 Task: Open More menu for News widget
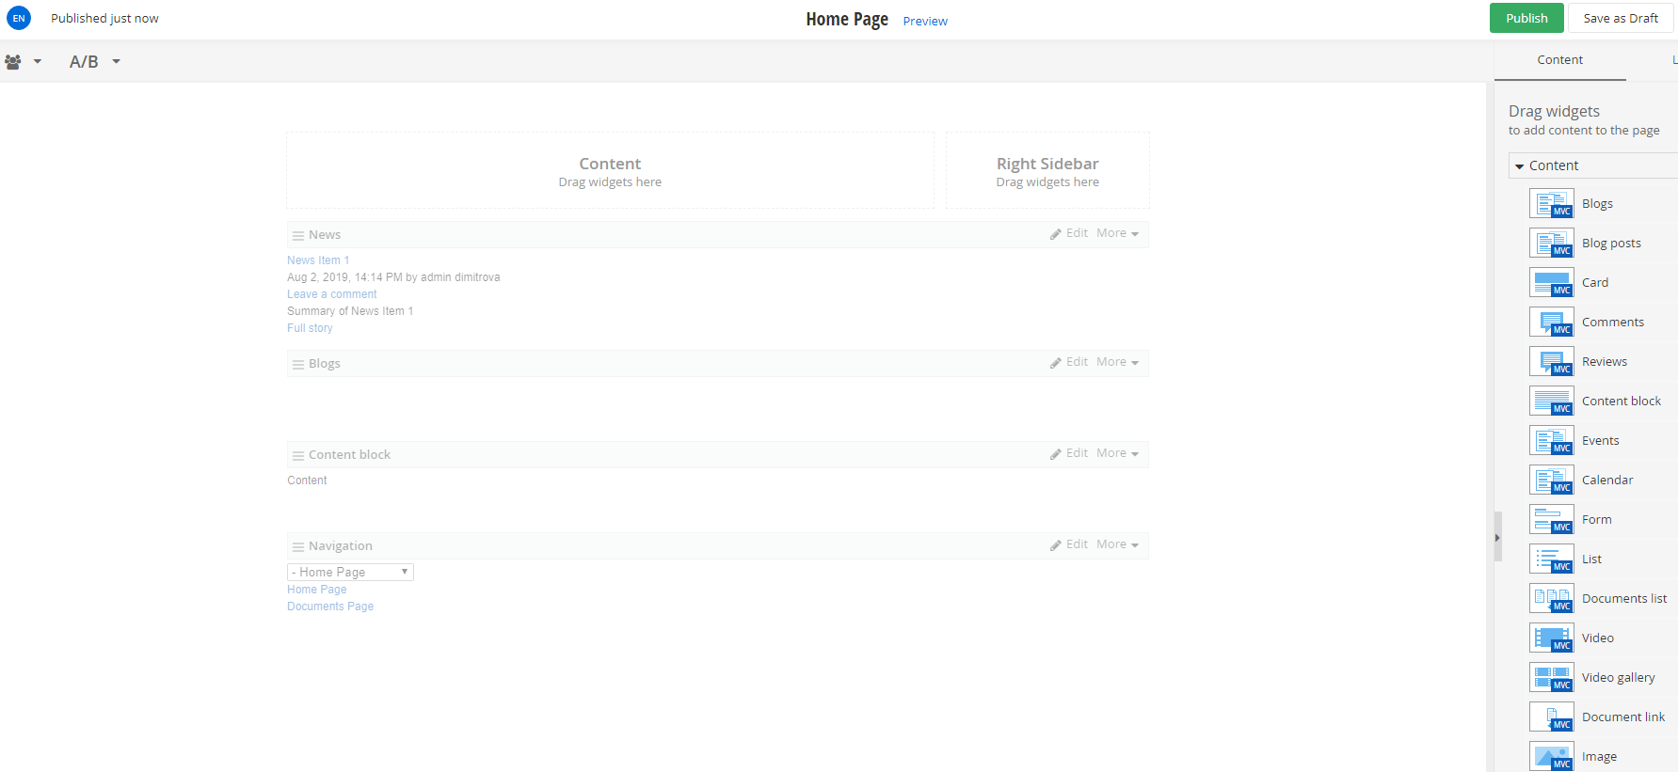click(x=1117, y=233)
